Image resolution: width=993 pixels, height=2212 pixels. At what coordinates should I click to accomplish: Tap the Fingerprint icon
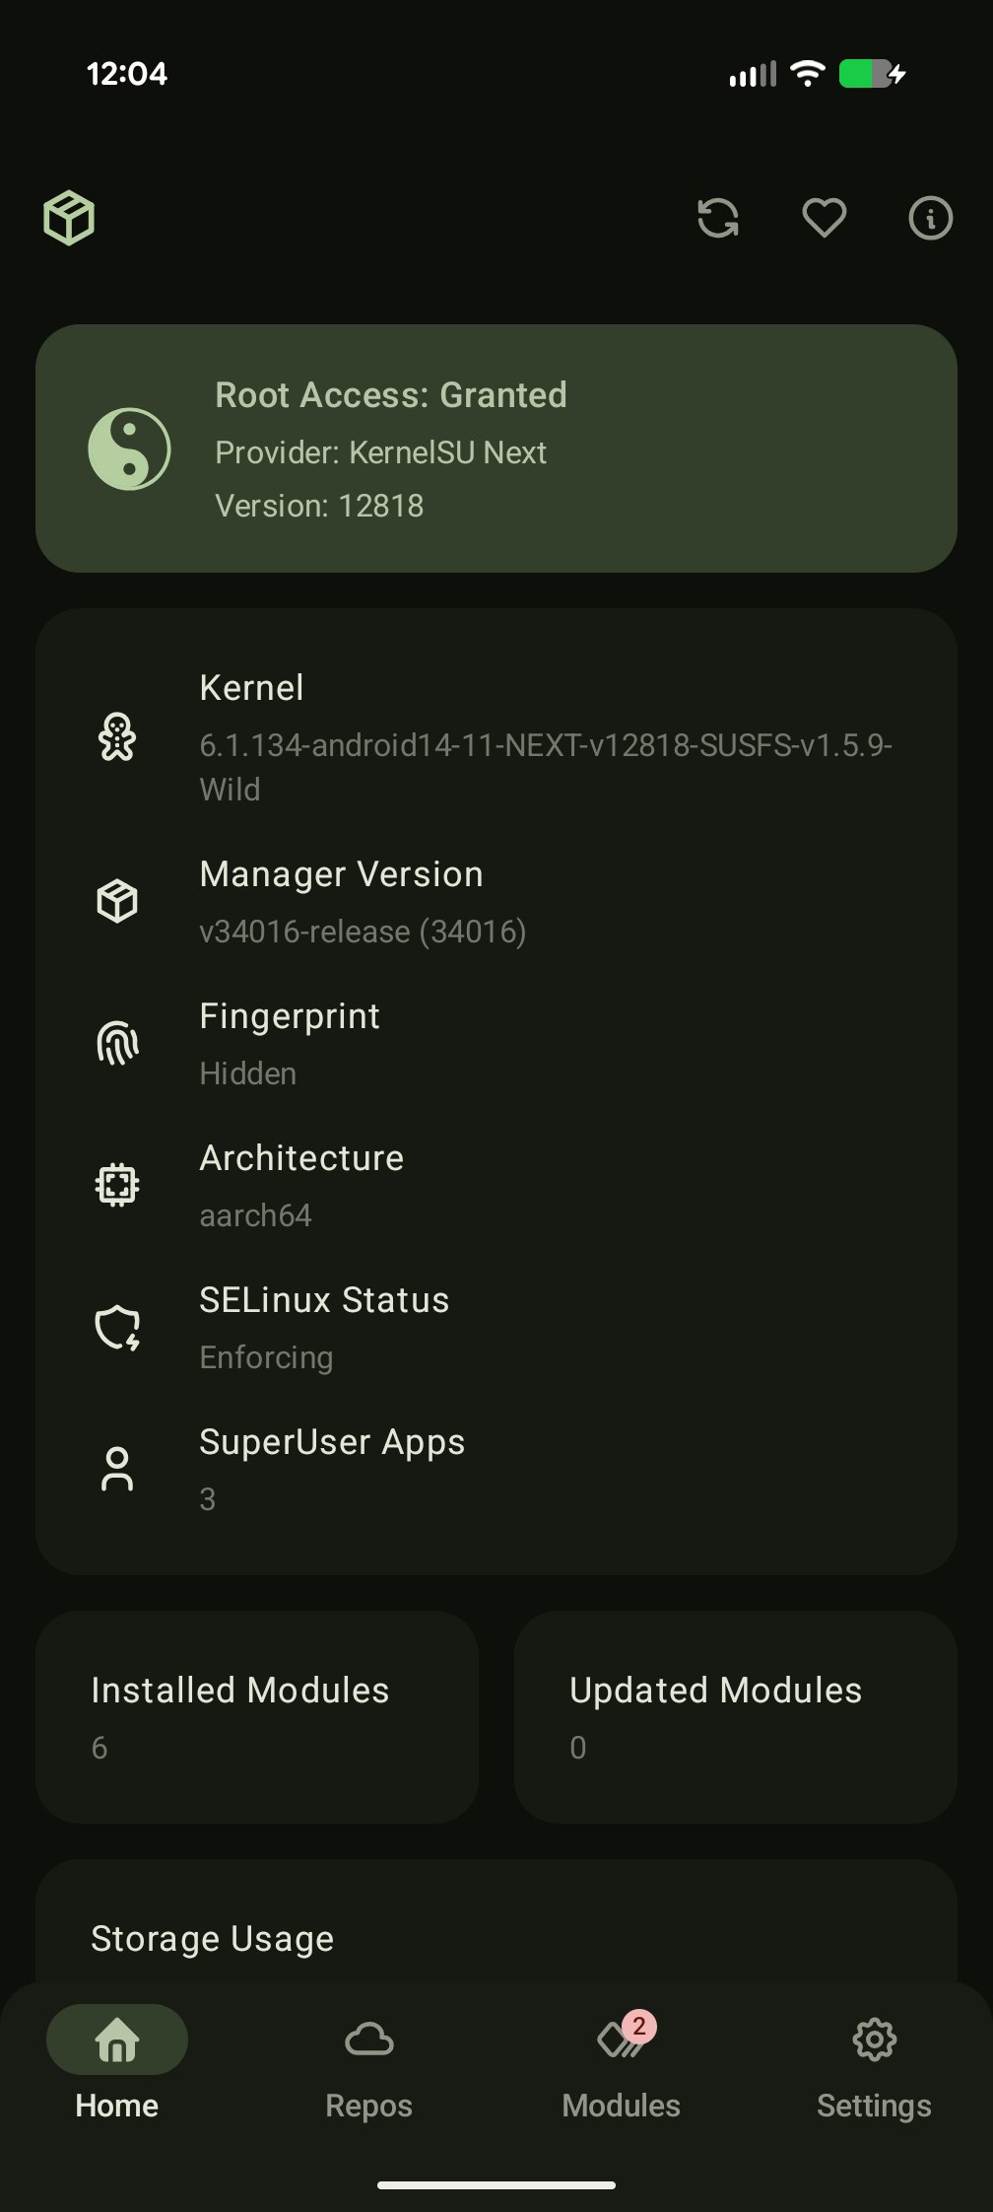pyautogui.click(x=117, y=1043)
